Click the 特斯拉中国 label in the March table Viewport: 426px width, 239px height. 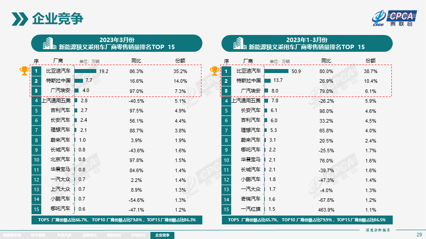[58, 81]
